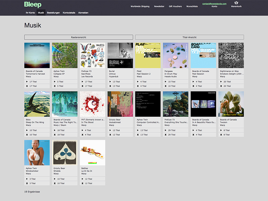268x201 pixels.
Task: Click the Bleep logo
Action: [32, 4]
